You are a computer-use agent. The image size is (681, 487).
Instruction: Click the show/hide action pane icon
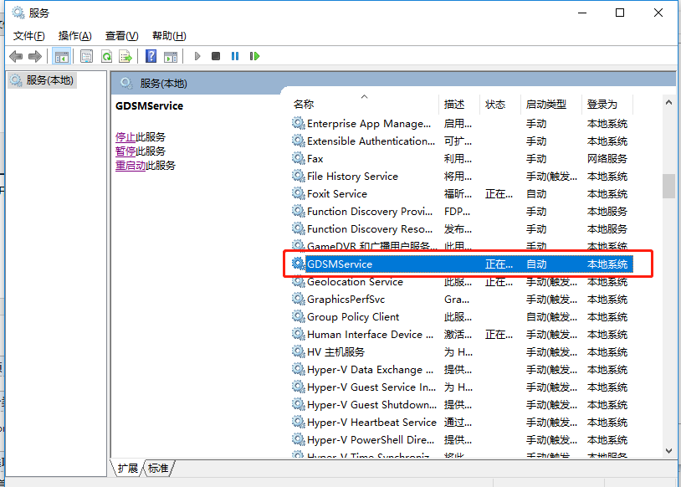[171, 56]
